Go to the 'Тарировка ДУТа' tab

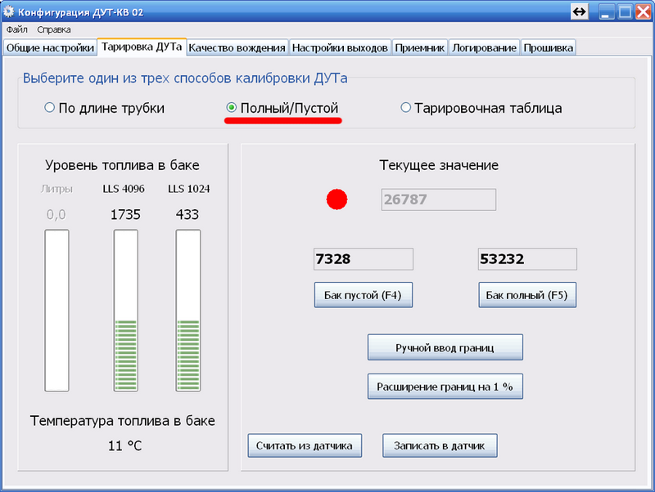(142, 47)
